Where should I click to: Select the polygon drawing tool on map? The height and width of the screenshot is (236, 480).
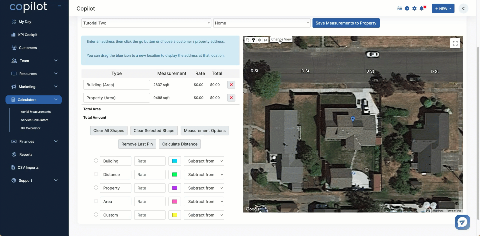pos(265,40)
